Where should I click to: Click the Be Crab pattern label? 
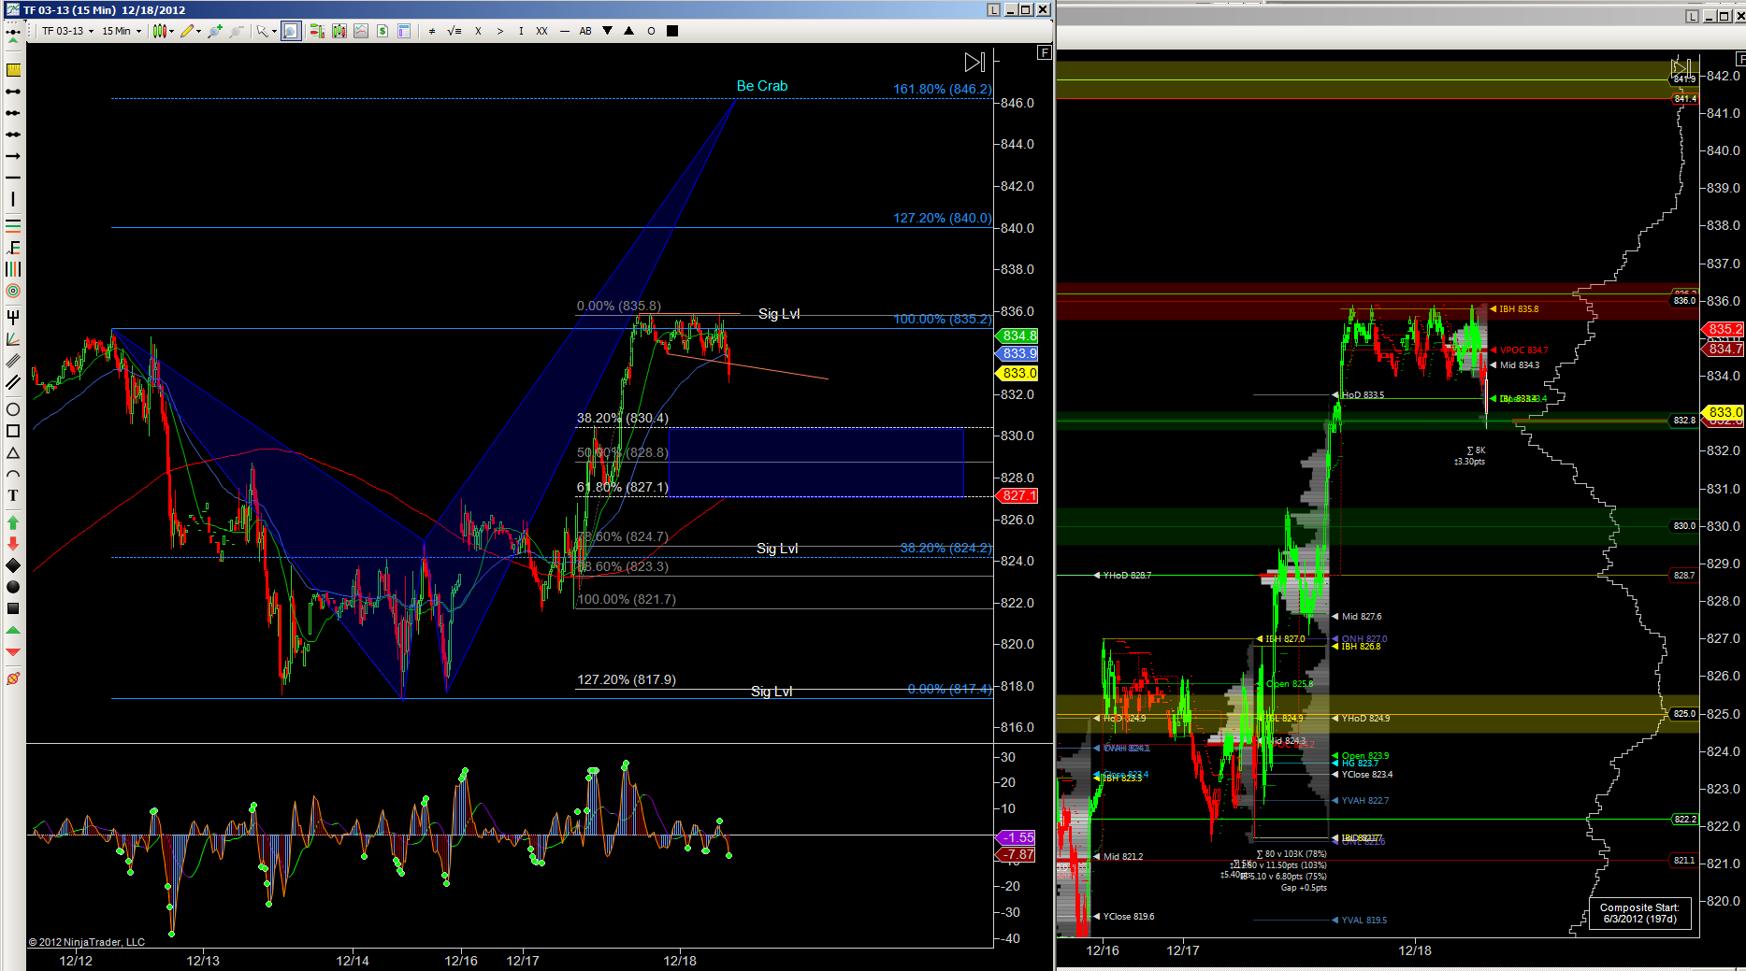761,86
